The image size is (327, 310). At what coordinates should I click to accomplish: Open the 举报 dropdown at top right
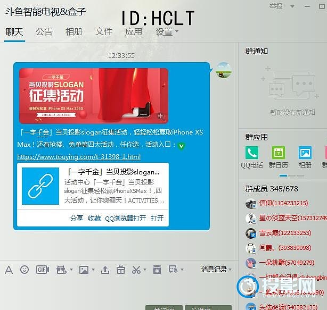pyautogui.click(x=279, y=6)
